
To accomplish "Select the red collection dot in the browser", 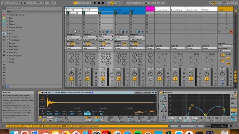I will (x=4, y=15).
